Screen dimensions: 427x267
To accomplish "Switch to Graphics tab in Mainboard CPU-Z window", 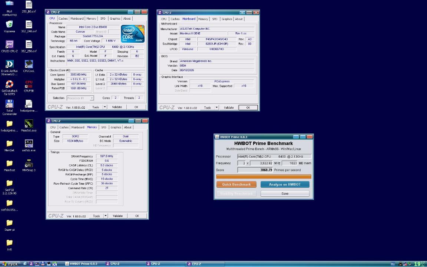I will point(226,19).
